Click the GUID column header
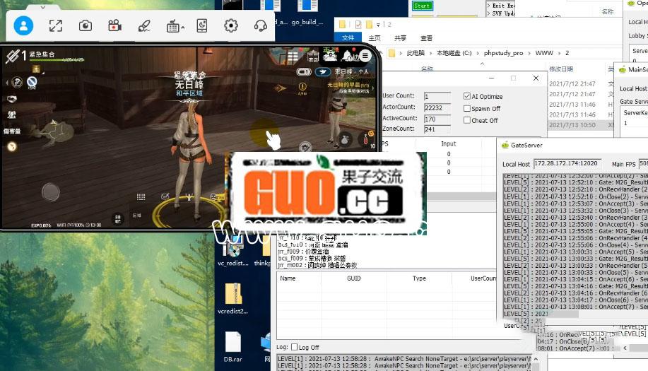Viewport: 648px width, 371px height. (x=354, y=278)
